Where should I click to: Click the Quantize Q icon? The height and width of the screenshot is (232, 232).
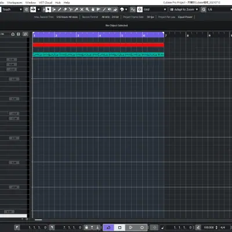[204, 9]
